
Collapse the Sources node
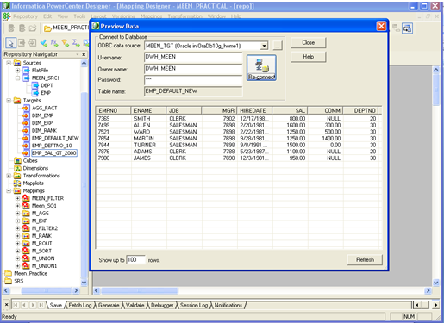point(9,63)
